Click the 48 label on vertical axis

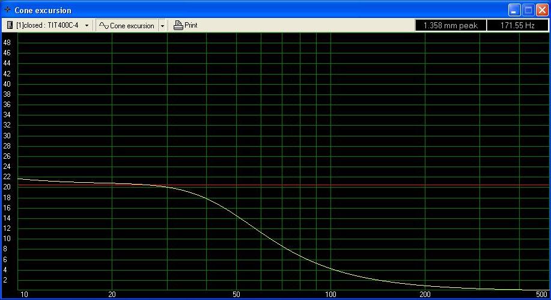(x=7, y=43)
